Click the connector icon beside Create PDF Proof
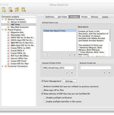 pos(9,61)
